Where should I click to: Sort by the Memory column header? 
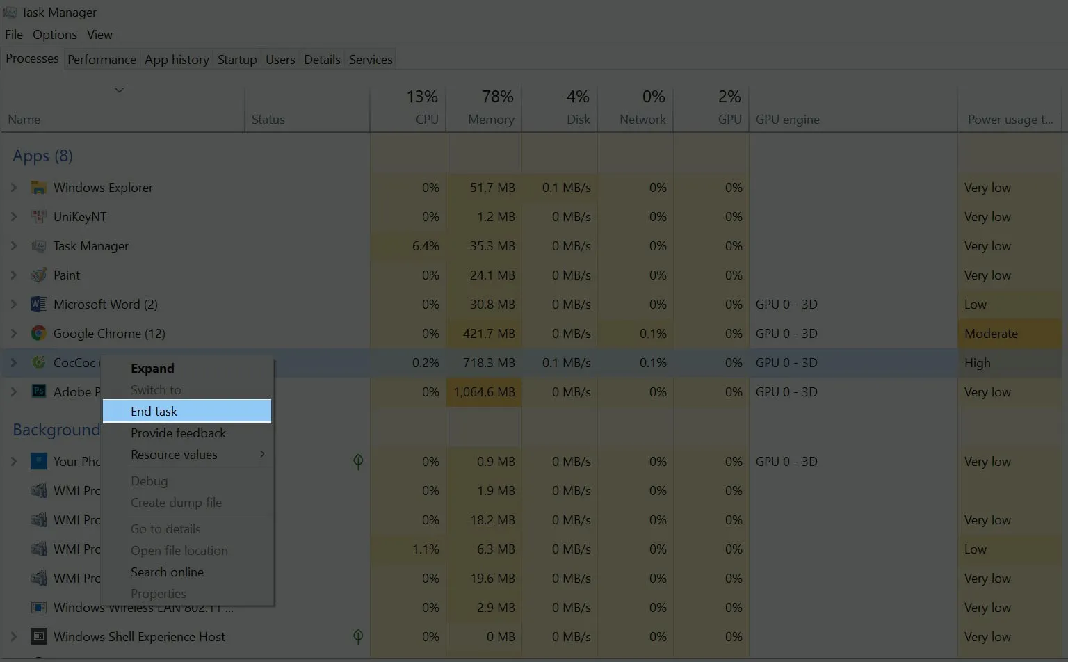(484, 108)
